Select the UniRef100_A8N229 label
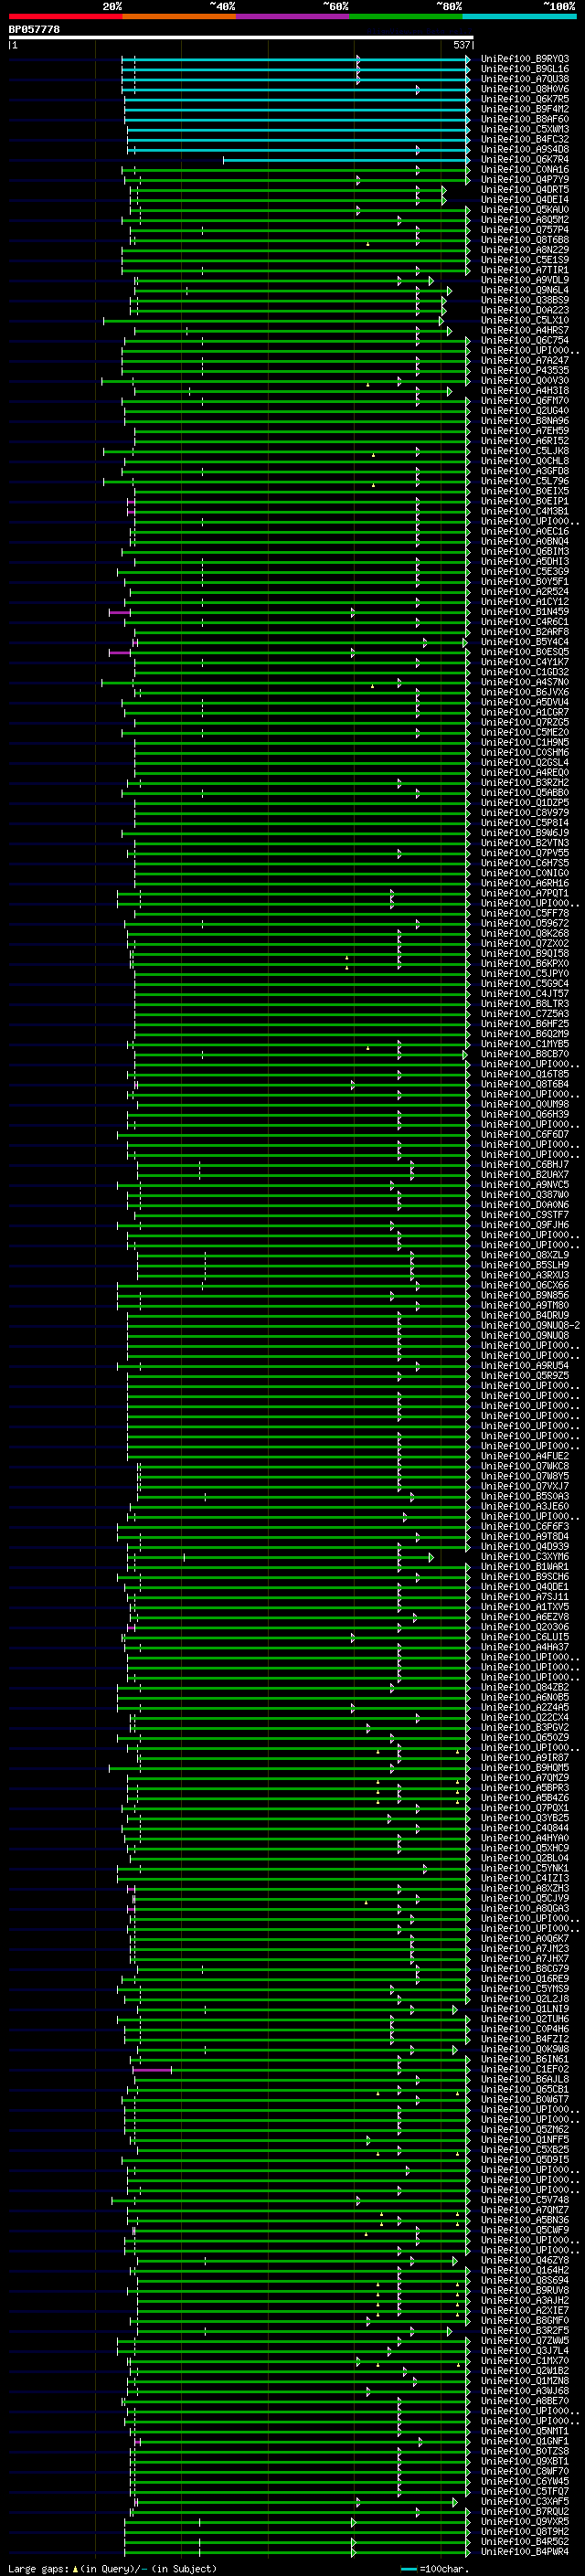Screen dimensions: 585x2576 [525, 250]
